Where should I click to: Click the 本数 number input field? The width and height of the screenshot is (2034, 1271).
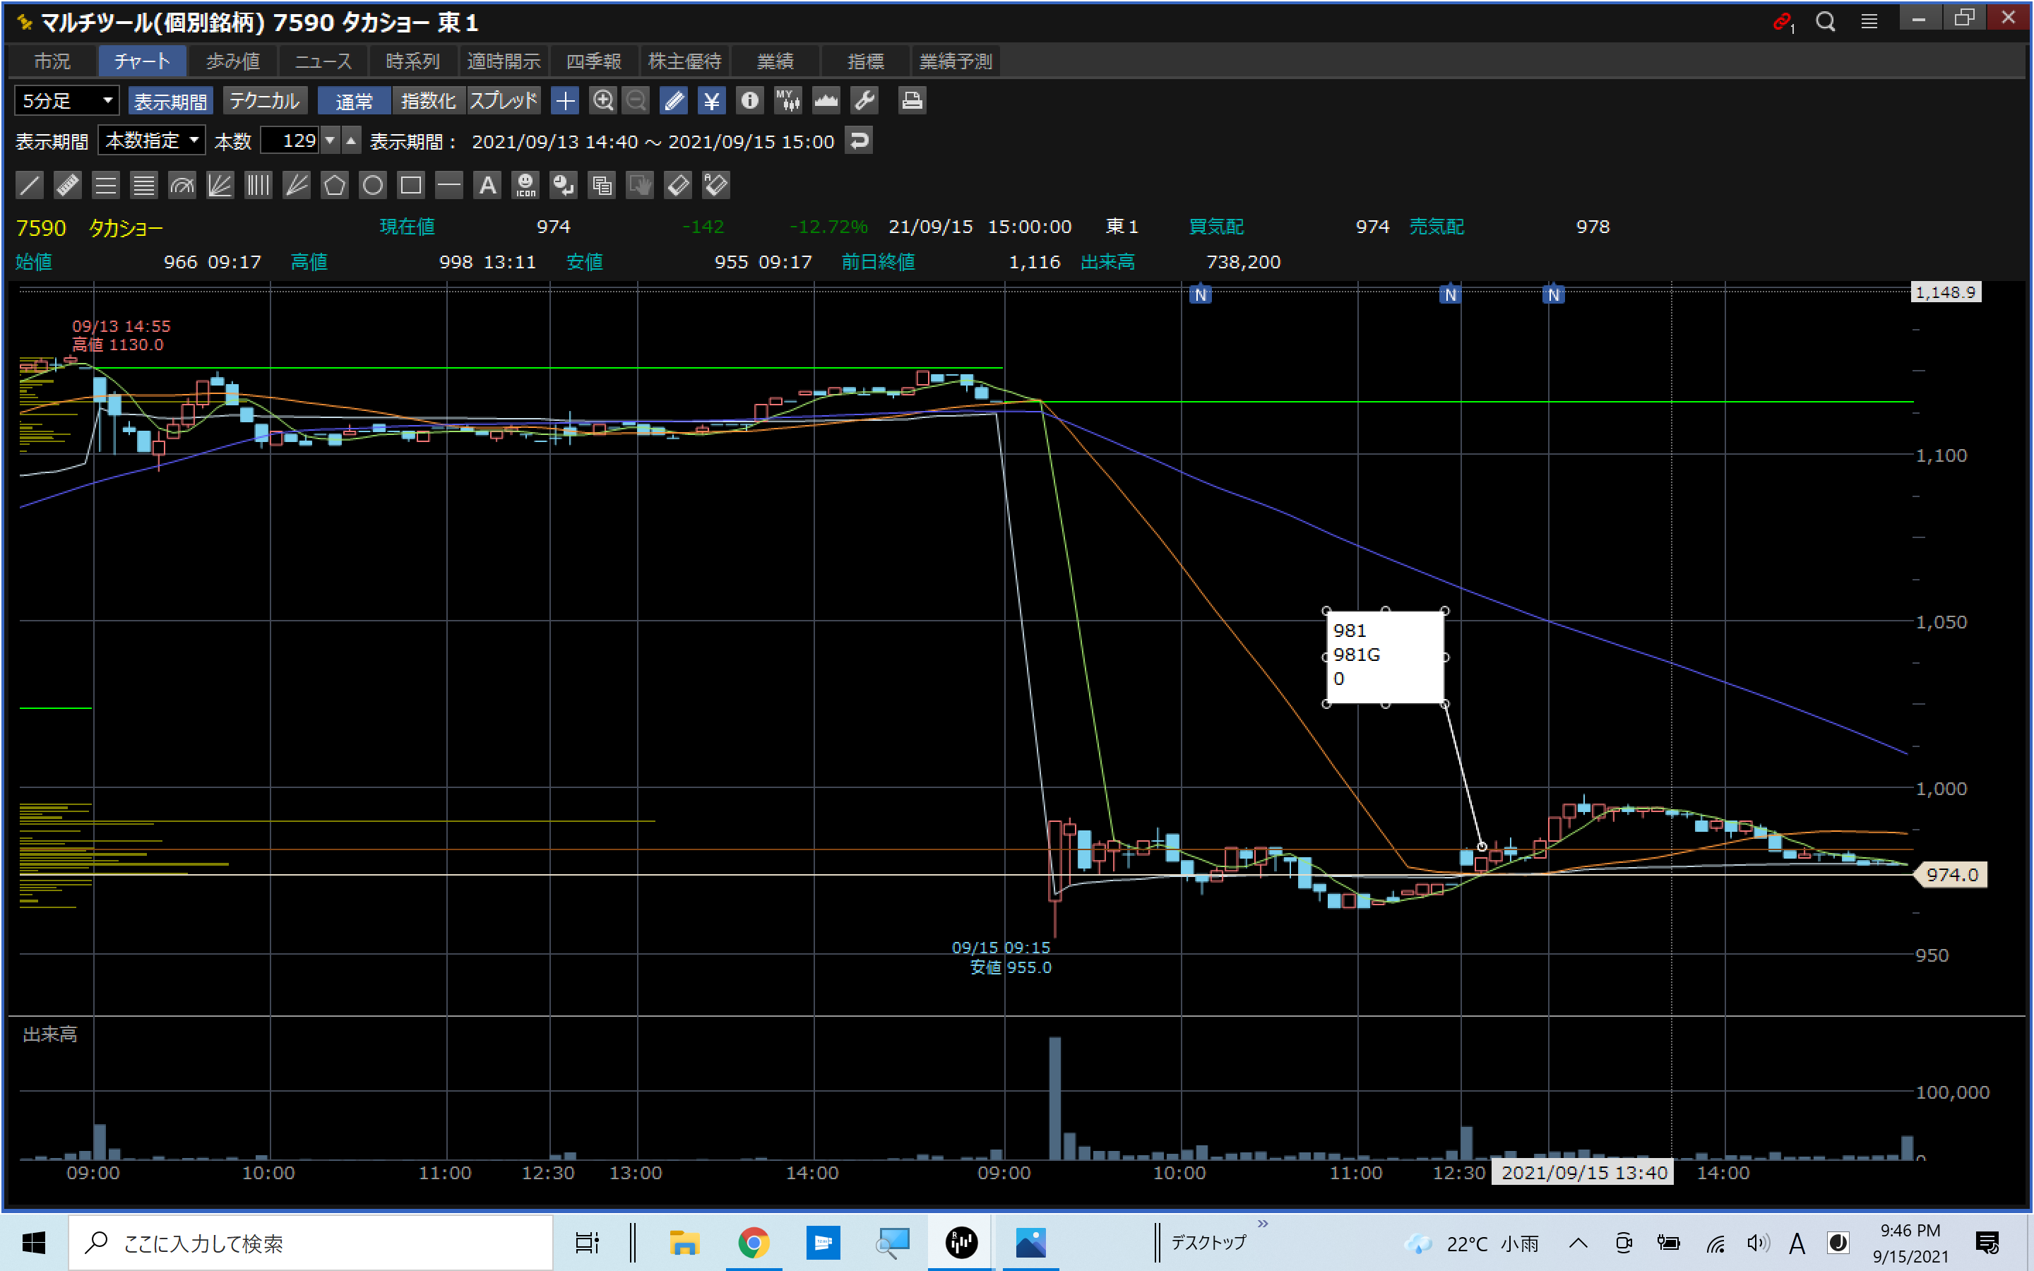point(290,141)
